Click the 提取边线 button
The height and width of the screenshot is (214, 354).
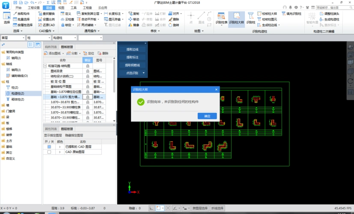(132, 49)
